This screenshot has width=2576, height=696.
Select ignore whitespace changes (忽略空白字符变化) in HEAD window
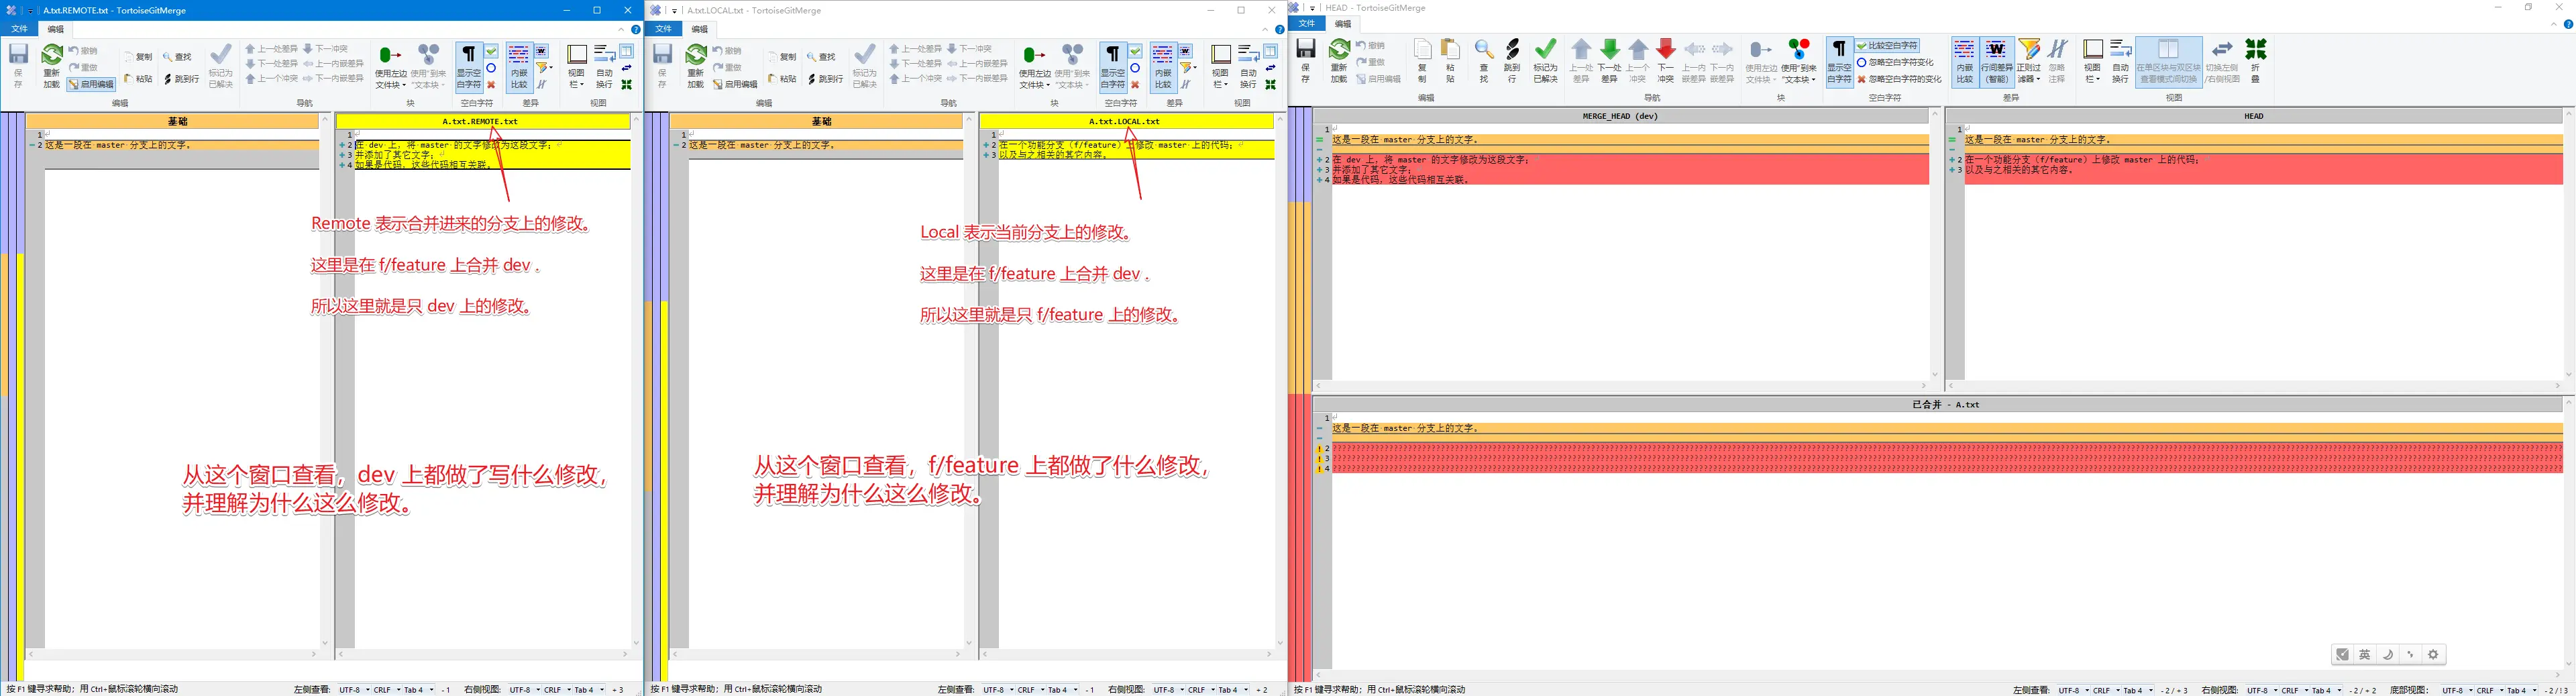coord(1895,62)
